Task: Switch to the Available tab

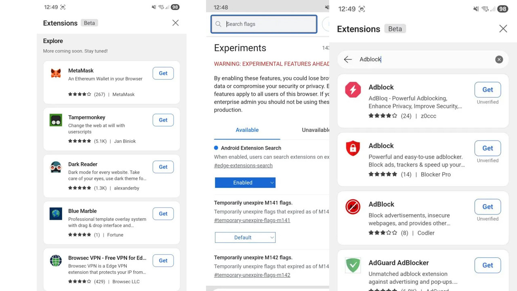Action: point(247,130)
